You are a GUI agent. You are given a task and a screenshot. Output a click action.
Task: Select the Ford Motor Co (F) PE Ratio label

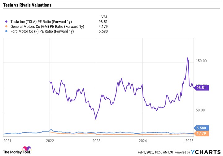click(x=42, y=31)
